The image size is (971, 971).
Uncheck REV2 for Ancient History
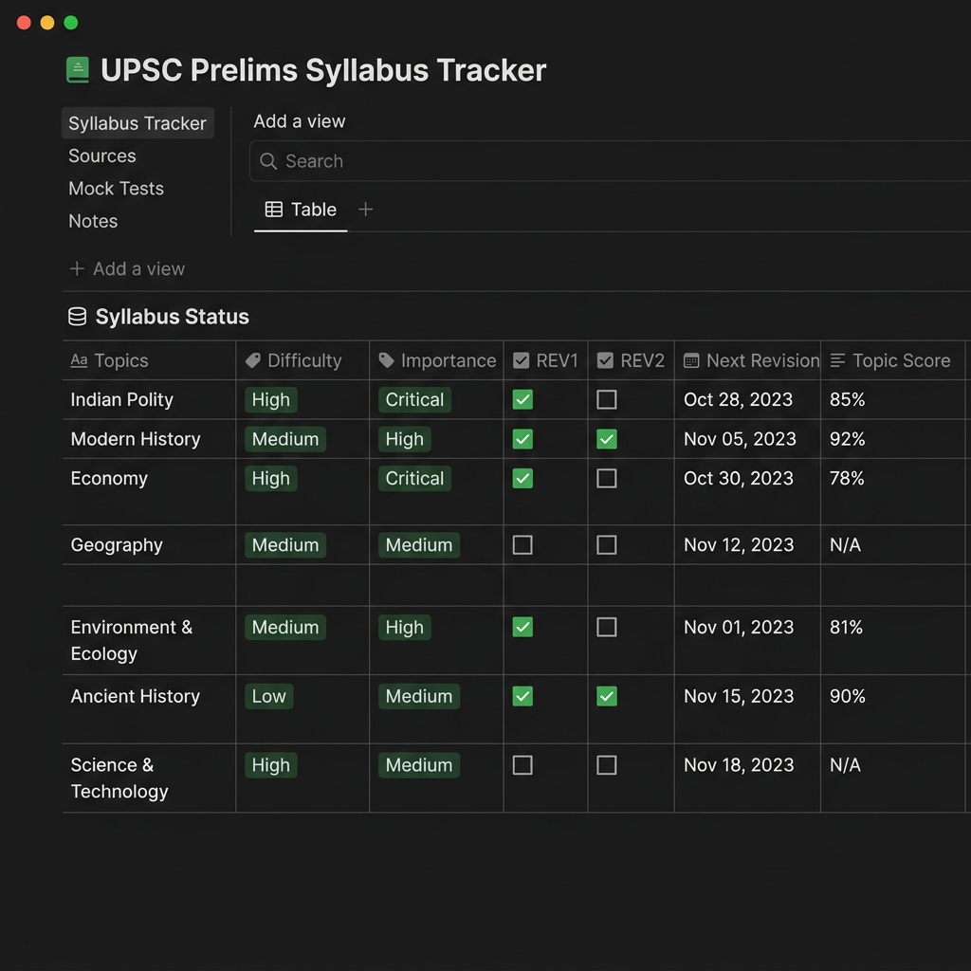tap(607, 696)
